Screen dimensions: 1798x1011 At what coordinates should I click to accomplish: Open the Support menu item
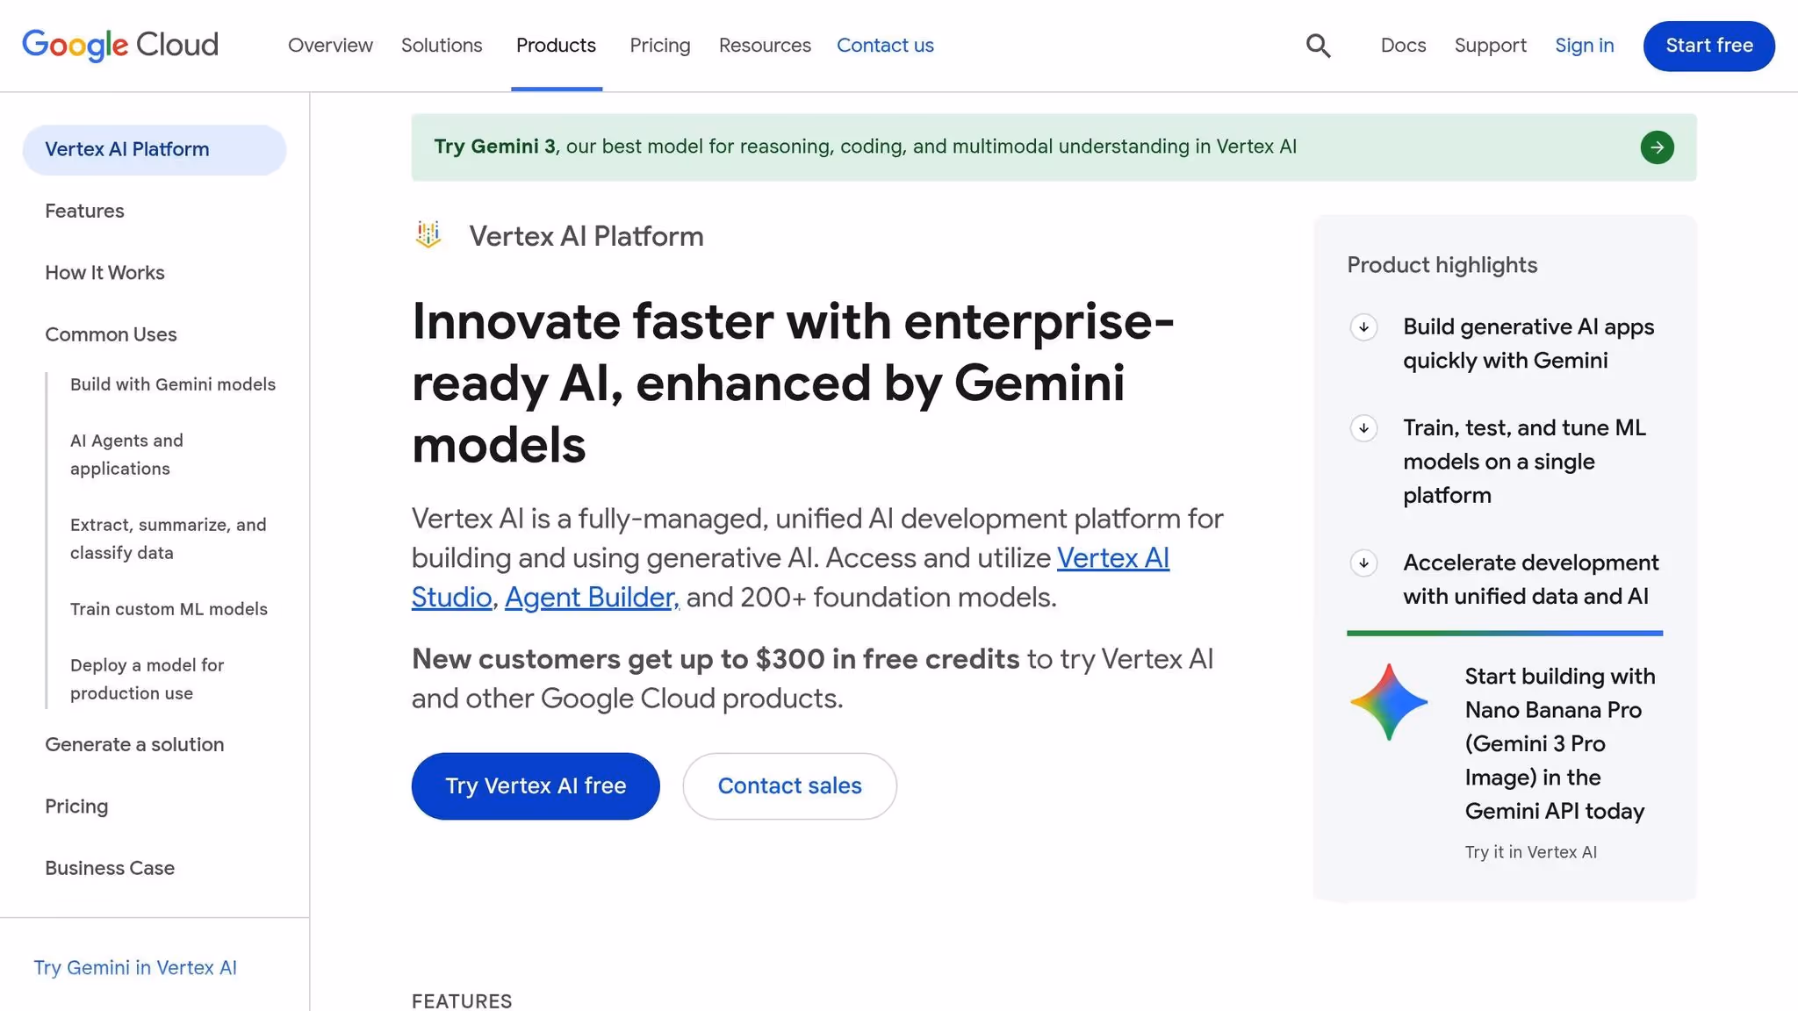1490,45
